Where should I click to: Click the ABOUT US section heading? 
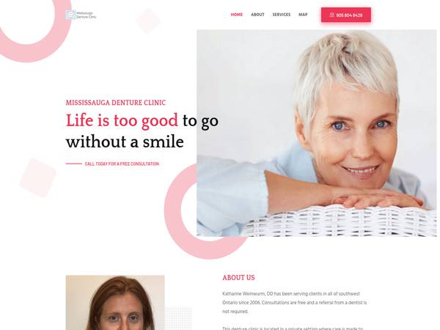238,278
